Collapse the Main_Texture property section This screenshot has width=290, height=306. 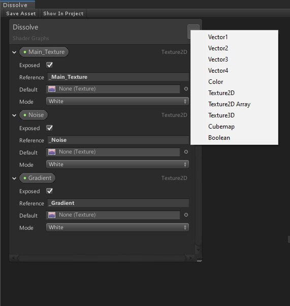pyautogui.click(x=14, y=52)
